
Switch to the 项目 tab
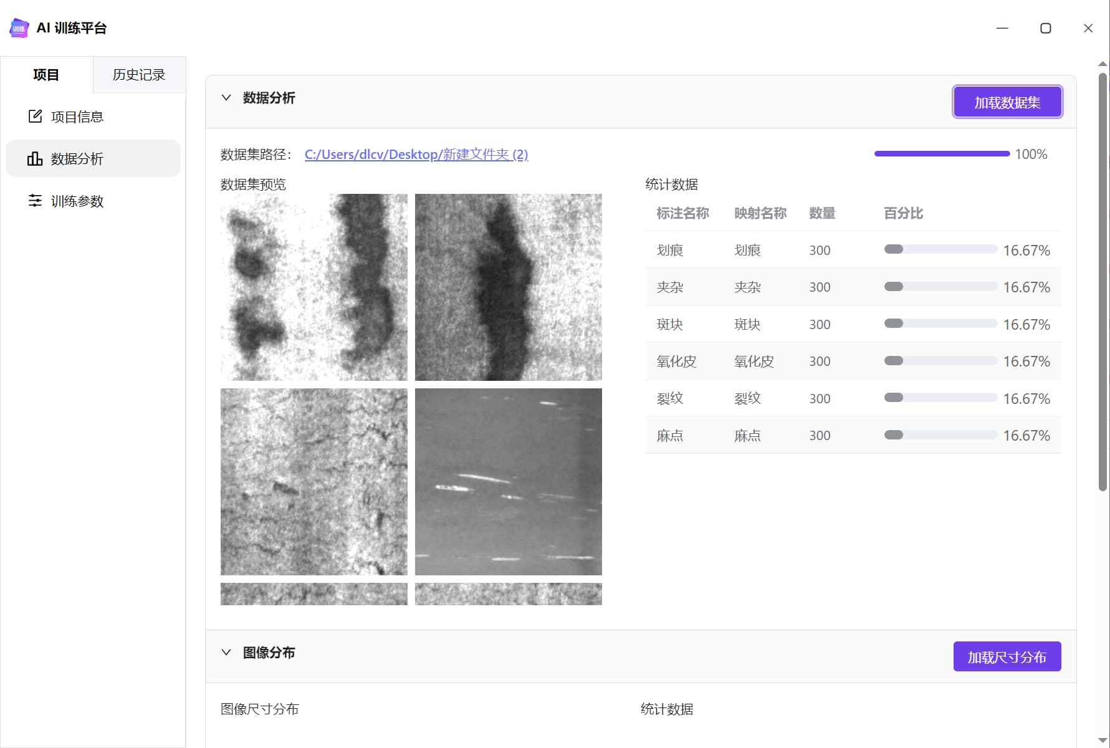point(46,75)
